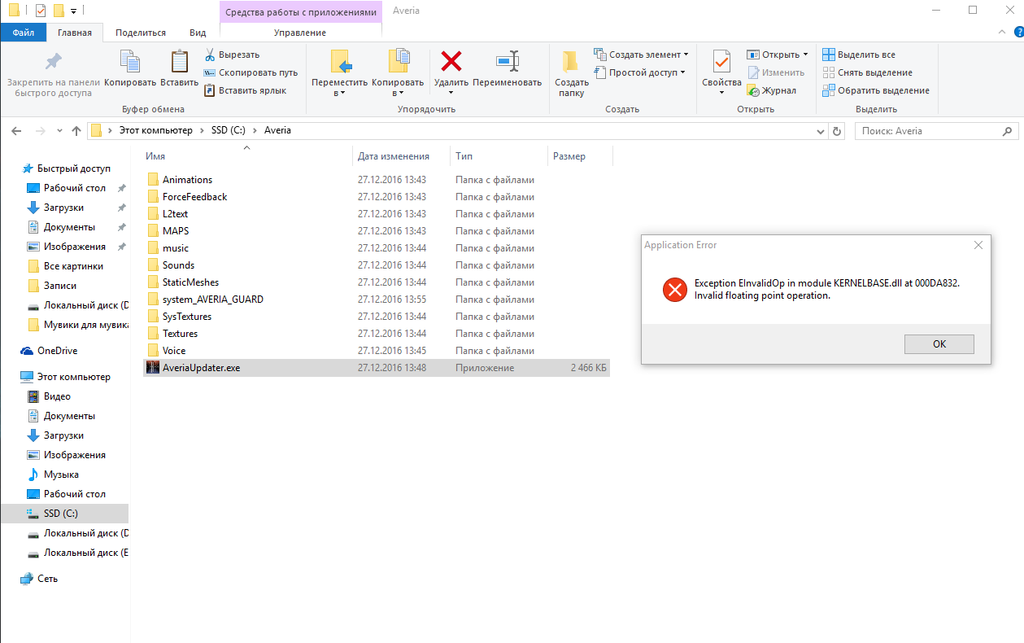Click the Вставить paste icon
This screenshot has height=643, width=1024.
pyautogui.click(x=179, y=62)
